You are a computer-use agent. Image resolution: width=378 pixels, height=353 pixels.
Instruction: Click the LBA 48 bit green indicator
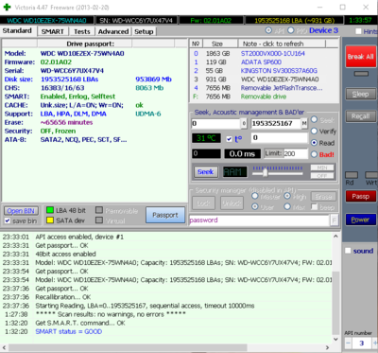coord(50,210)
